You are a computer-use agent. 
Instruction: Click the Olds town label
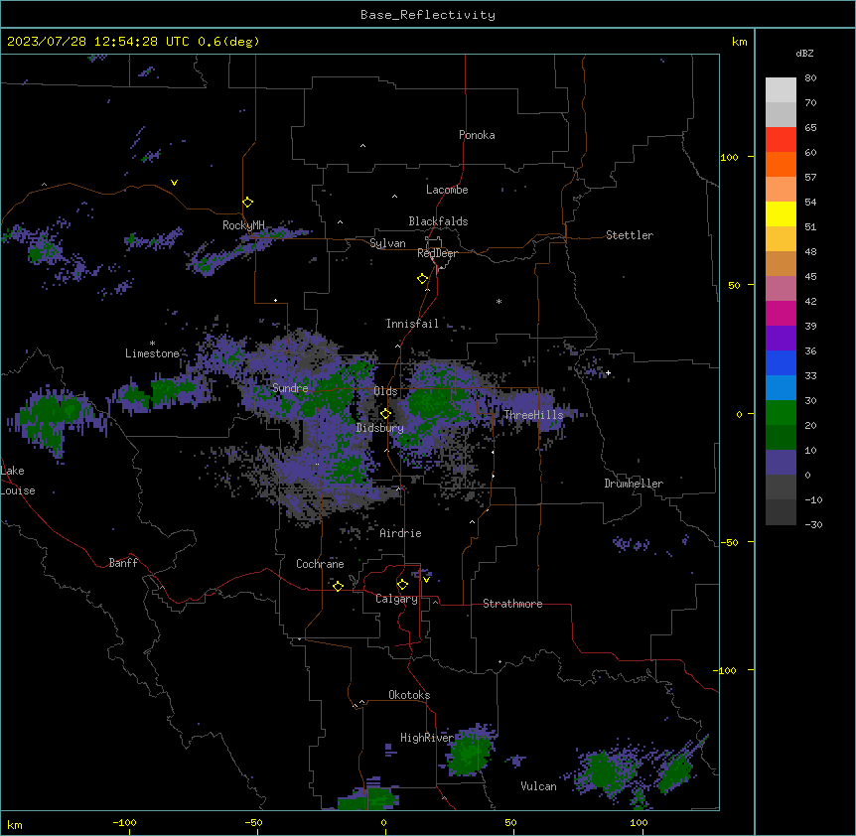coord(385,391)
